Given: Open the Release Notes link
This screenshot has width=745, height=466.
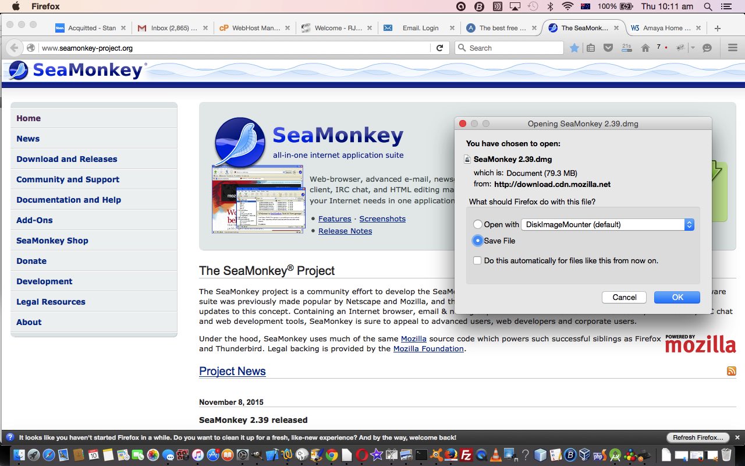Looking at the screenshot, I should tap(345, 231).
